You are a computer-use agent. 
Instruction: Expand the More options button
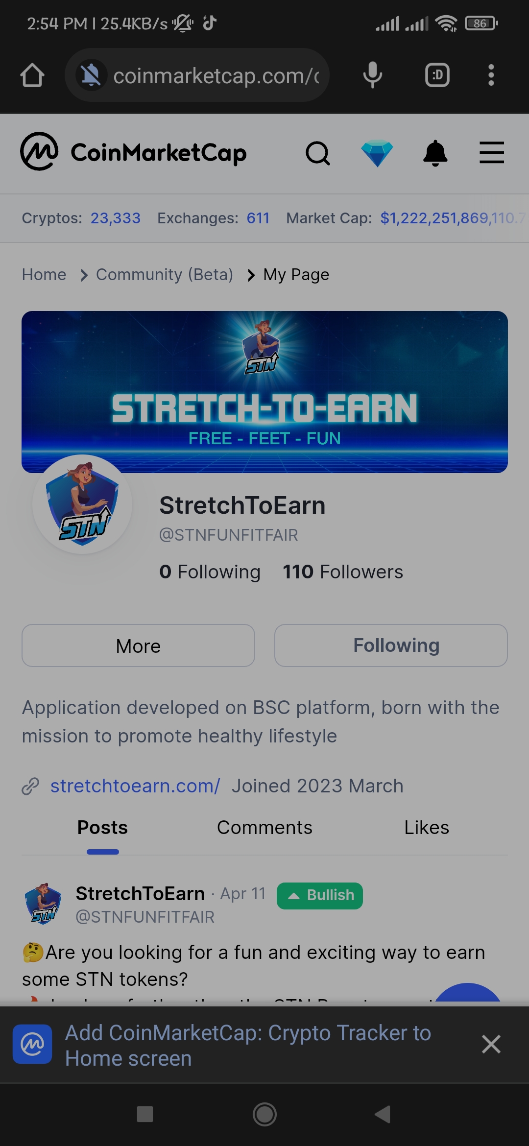point(138,645)
